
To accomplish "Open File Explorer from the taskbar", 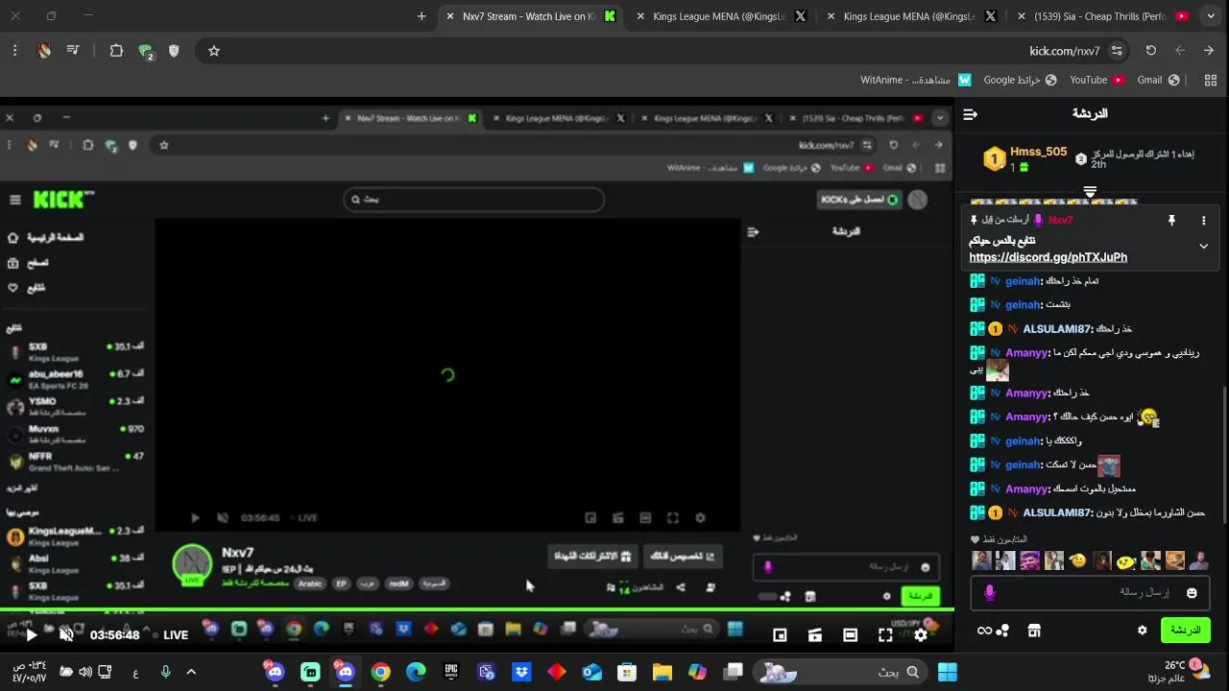I will pos(662,672).
